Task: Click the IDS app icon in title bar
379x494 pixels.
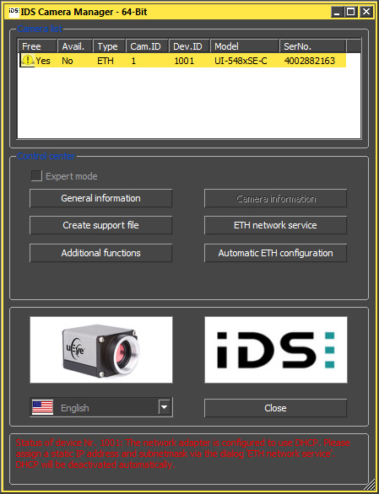Action: point(14,12)
